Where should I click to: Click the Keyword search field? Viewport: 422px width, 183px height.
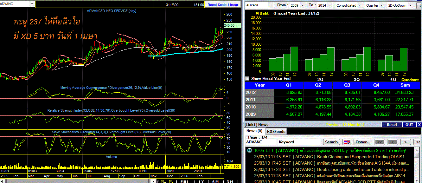299,142
